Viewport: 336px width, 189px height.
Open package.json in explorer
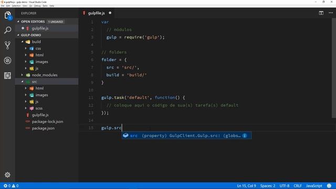tap(47, 128)
